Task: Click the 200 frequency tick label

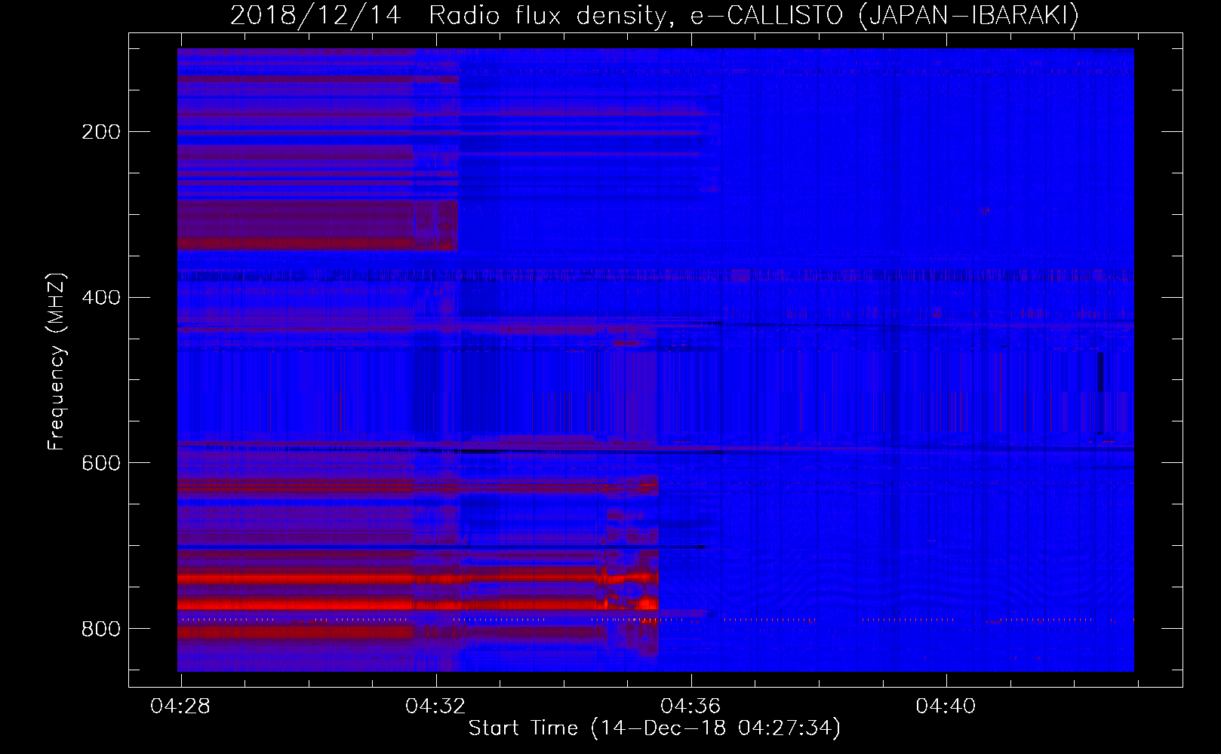Action: coord(101,132)
